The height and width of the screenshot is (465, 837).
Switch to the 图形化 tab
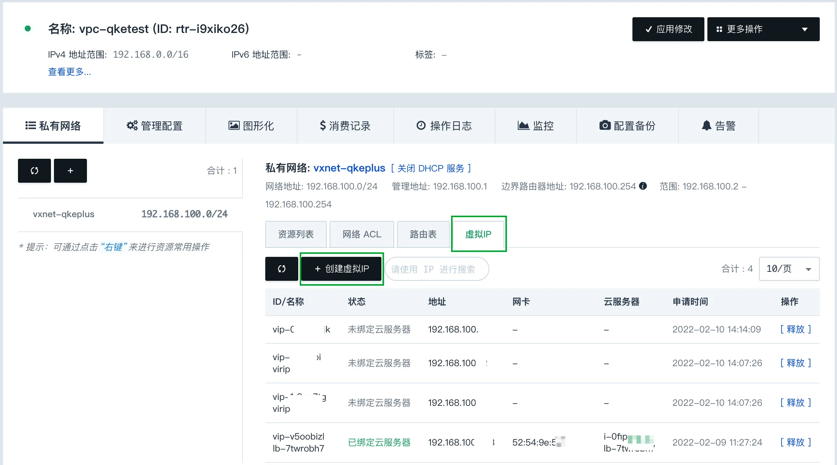coord(251,126)
